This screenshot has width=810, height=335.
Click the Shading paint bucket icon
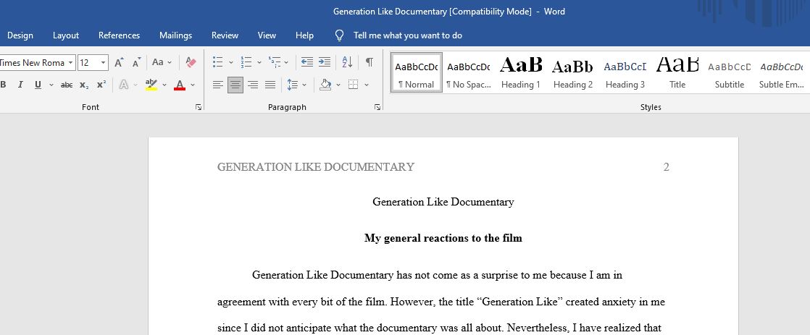pos(325,85)
